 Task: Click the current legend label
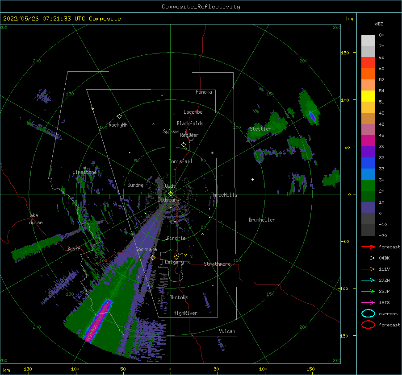[388, 314]
